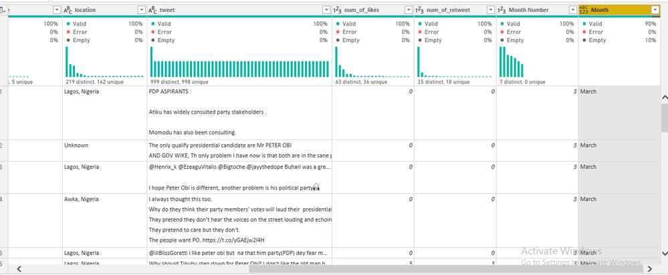Viewport: 668px width, 275px height.
Task: Open the Month Number filter dropdown
Action: 572,10
